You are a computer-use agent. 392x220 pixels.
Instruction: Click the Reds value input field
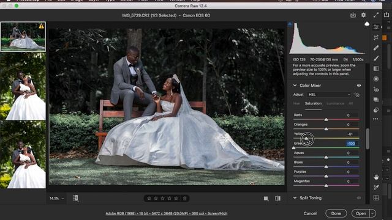pos(352,115)
